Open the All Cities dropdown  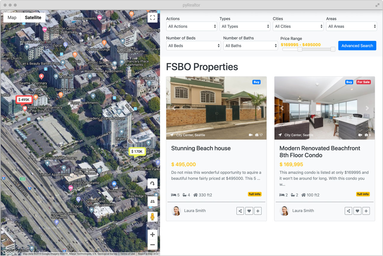pos(298,26)
